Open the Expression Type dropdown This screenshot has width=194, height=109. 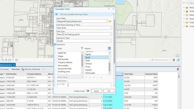pos(110,41)
